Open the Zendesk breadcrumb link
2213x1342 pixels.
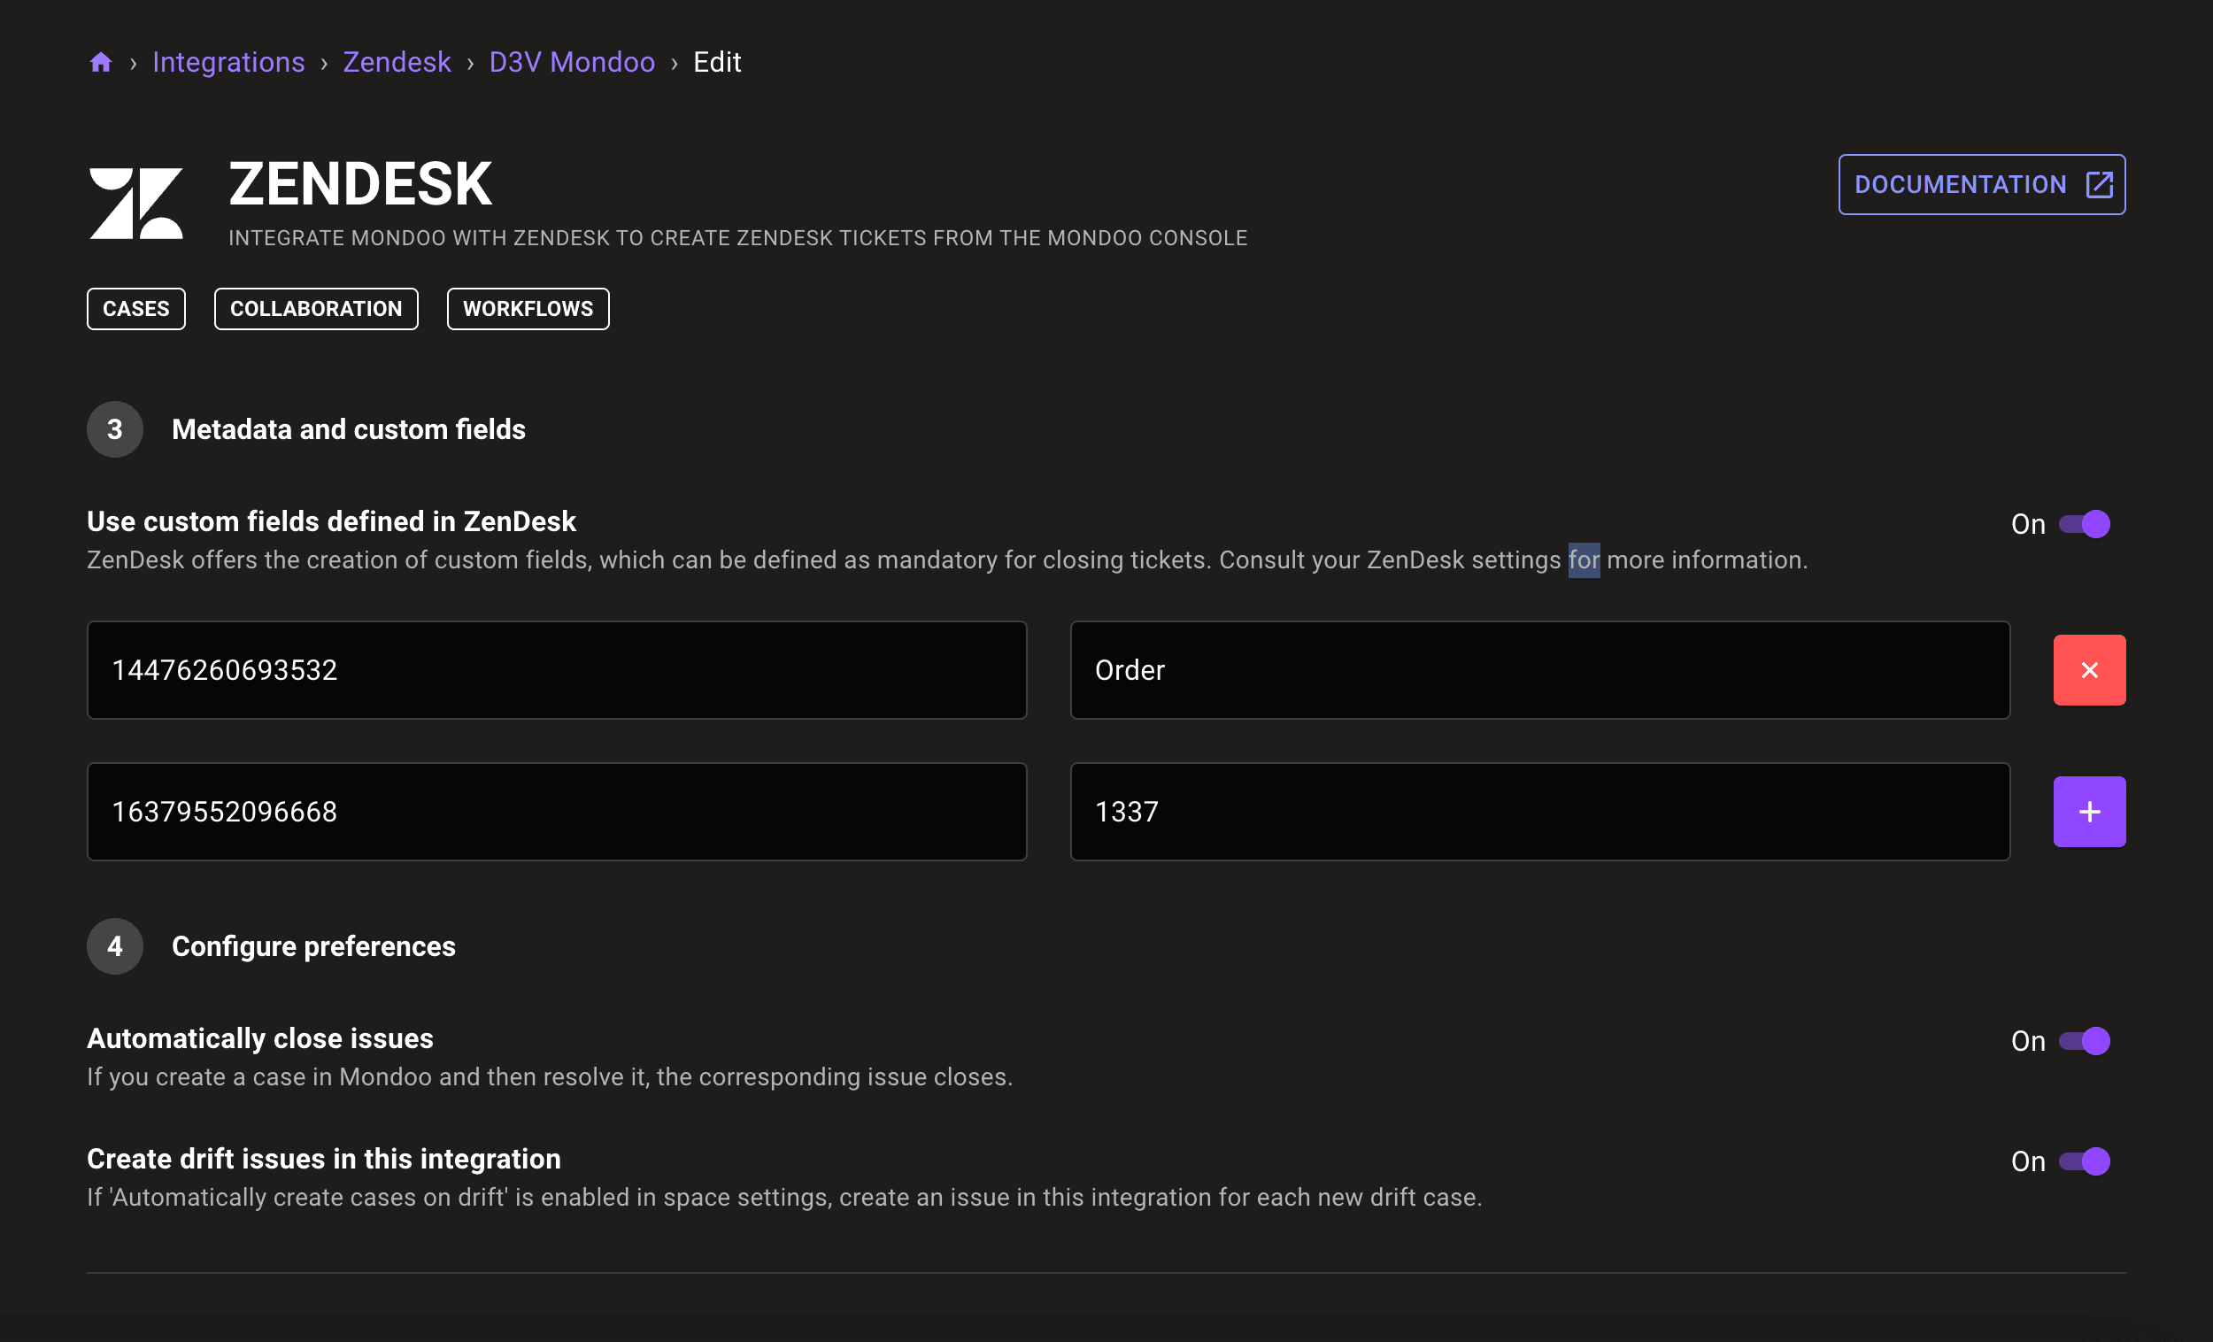(x=397, y=61)
